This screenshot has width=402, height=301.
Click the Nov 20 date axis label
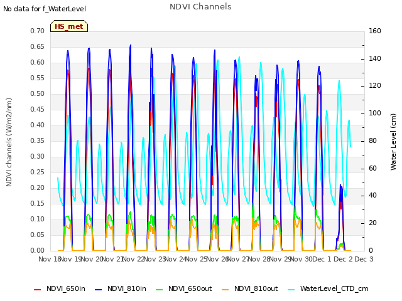92,259
